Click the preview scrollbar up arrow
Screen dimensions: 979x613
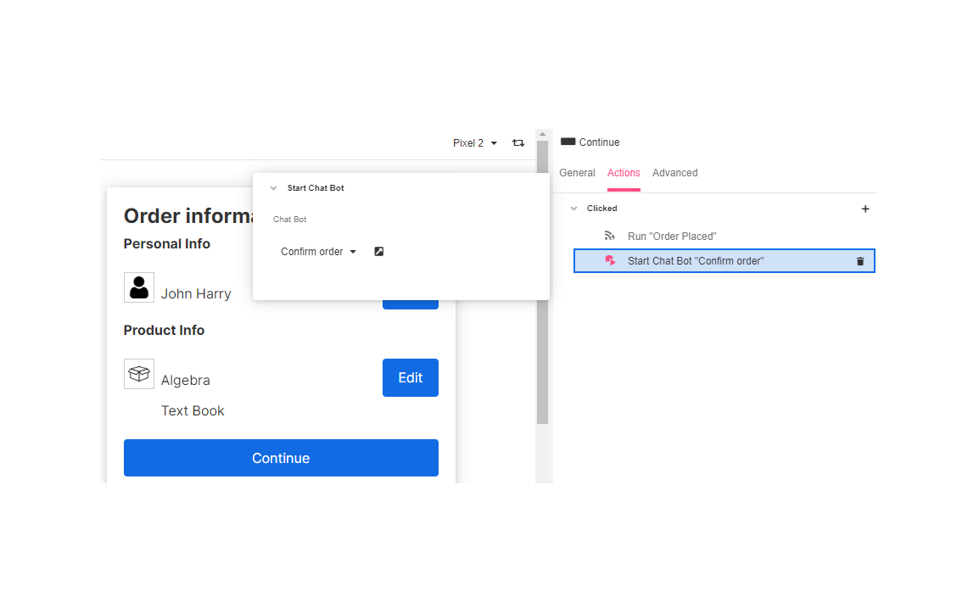tap(543, 134)
